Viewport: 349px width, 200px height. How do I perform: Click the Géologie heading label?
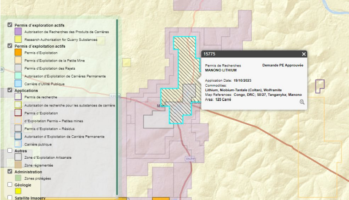tap(23, 185)
